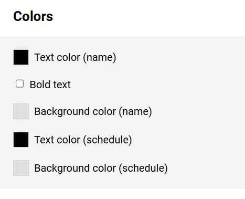Screen dimensions: 245x199
Task: Open the Text color (name) black swatch
Action: coord(21,57)
